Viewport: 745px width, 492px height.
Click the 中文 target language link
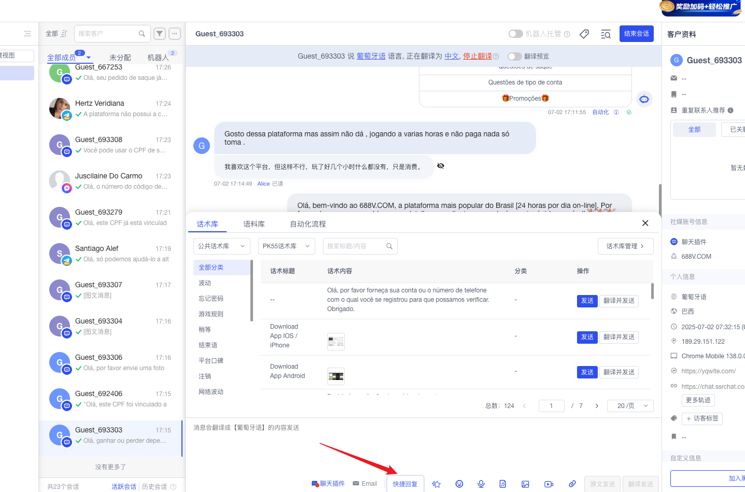(x=452, y=57)
